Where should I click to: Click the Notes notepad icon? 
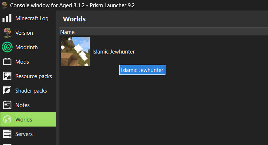[7, 105]
